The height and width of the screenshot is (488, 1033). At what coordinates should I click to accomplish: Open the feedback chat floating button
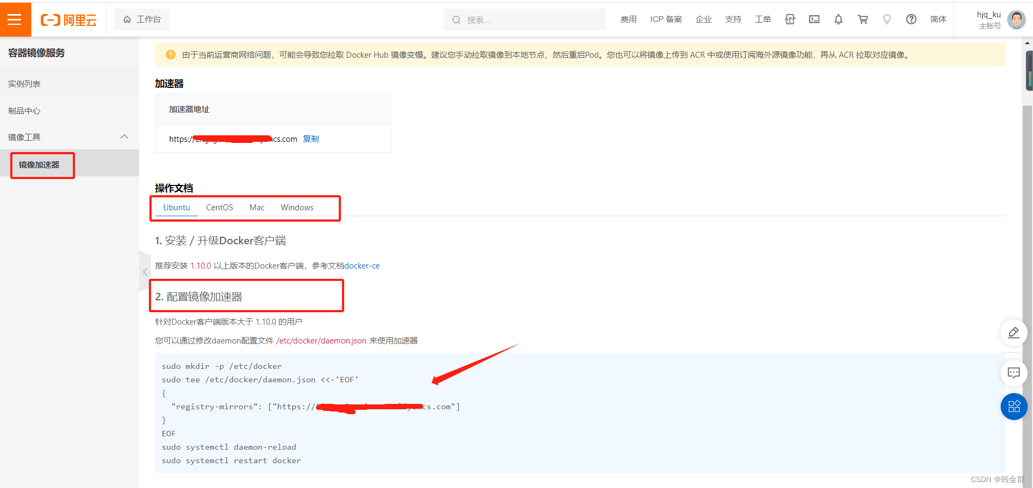tap(1014, 373)
